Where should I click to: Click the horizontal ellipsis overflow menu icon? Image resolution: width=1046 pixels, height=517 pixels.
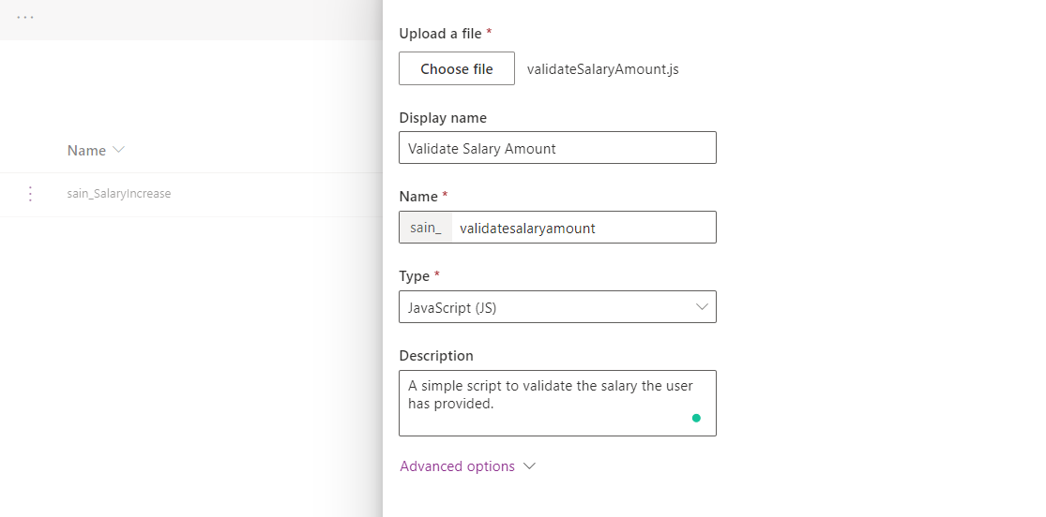25,18
